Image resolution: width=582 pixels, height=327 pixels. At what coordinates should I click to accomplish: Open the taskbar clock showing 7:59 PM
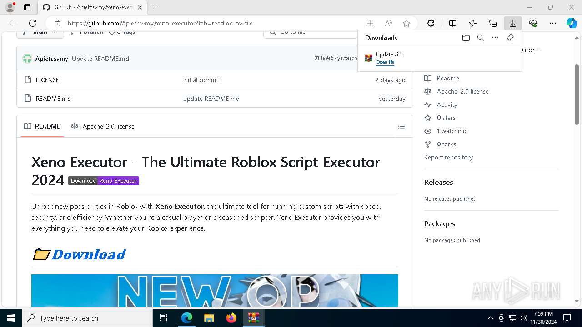(x=543, y=318)
